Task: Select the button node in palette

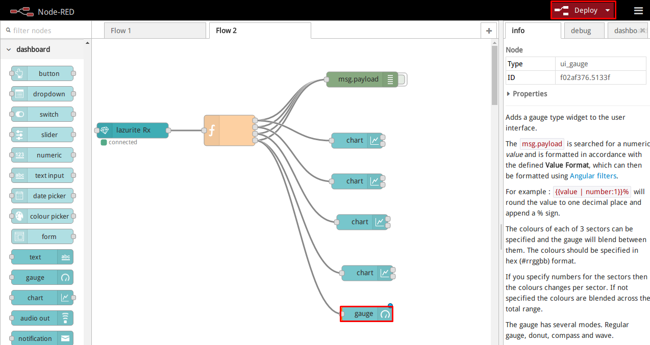Action: click(42, 73)
